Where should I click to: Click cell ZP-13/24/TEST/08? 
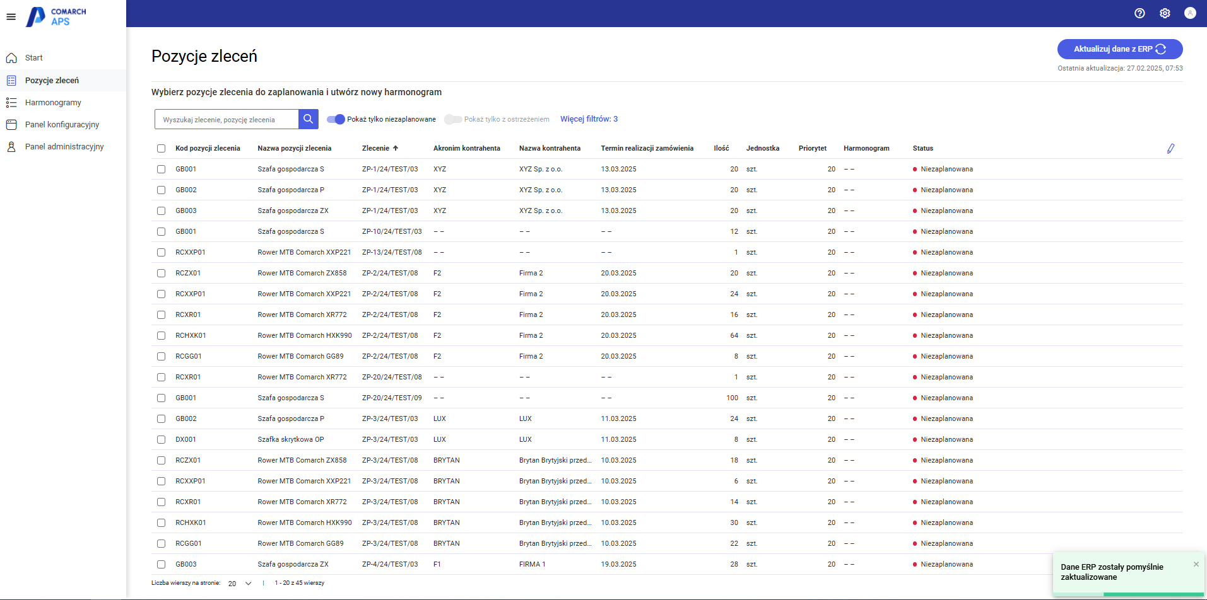click(x=392, y=252)
